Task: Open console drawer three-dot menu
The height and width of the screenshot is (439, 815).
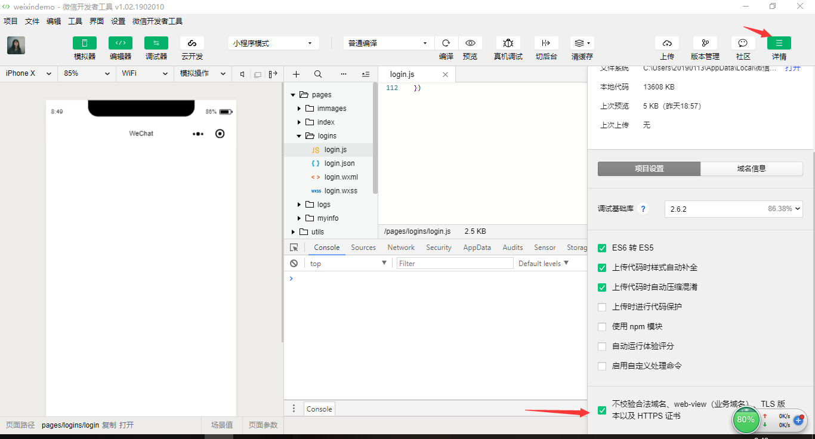Action: click(294, 409)
